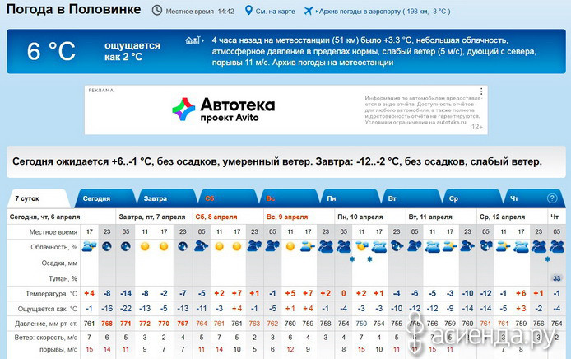Screen dimensions: 571x359
Task: Click snowflake icon under Thursday 05:00
Action: [547, 259]
